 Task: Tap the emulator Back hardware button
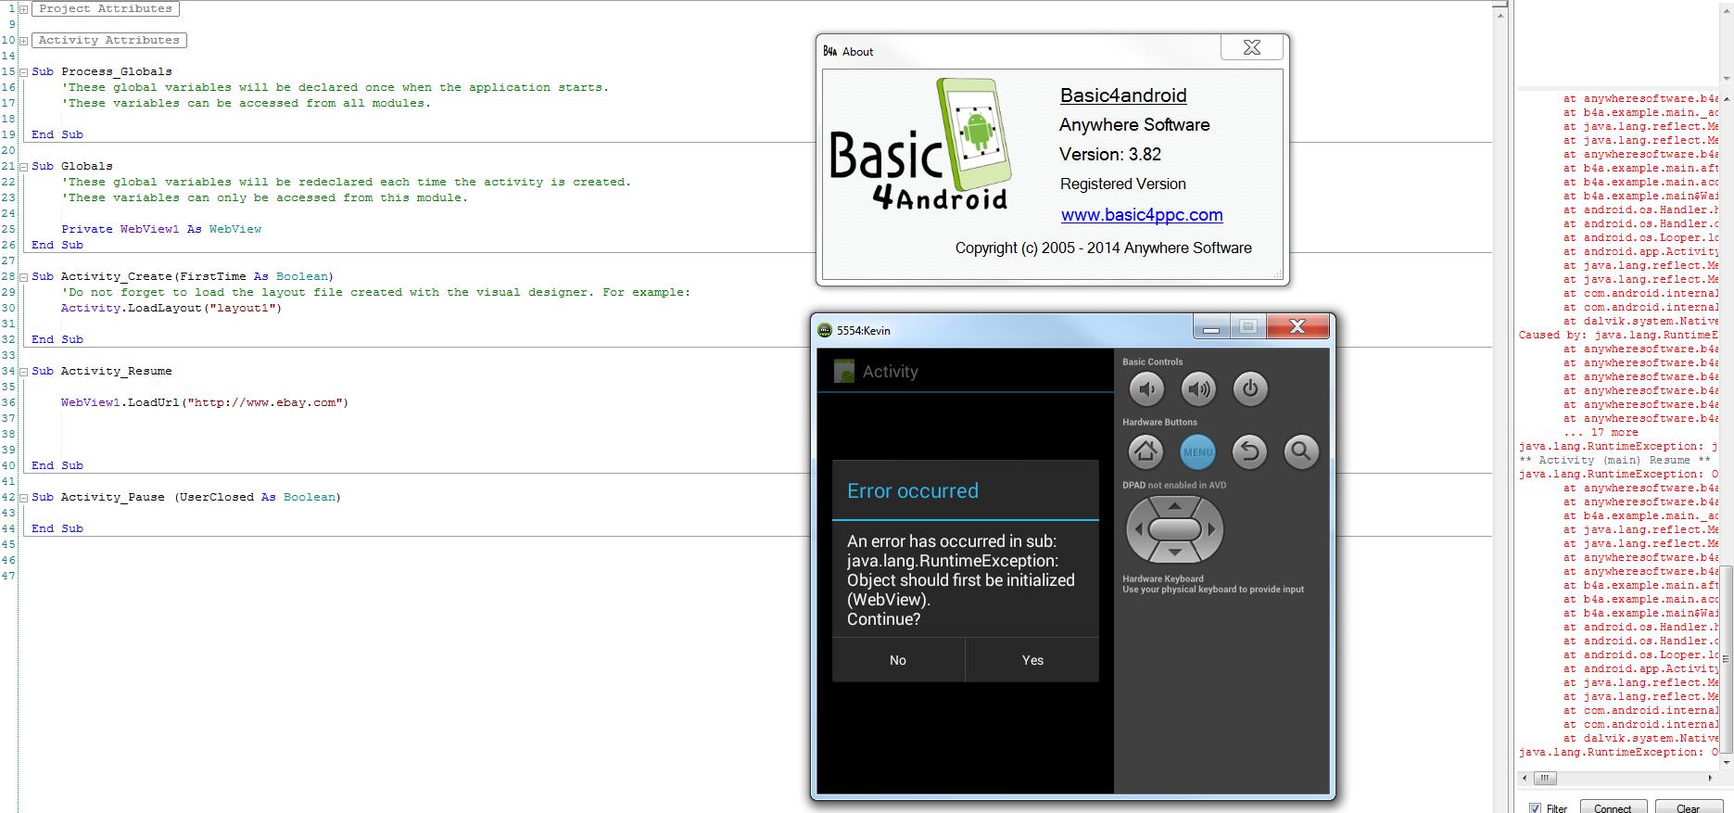point(1249,451)
